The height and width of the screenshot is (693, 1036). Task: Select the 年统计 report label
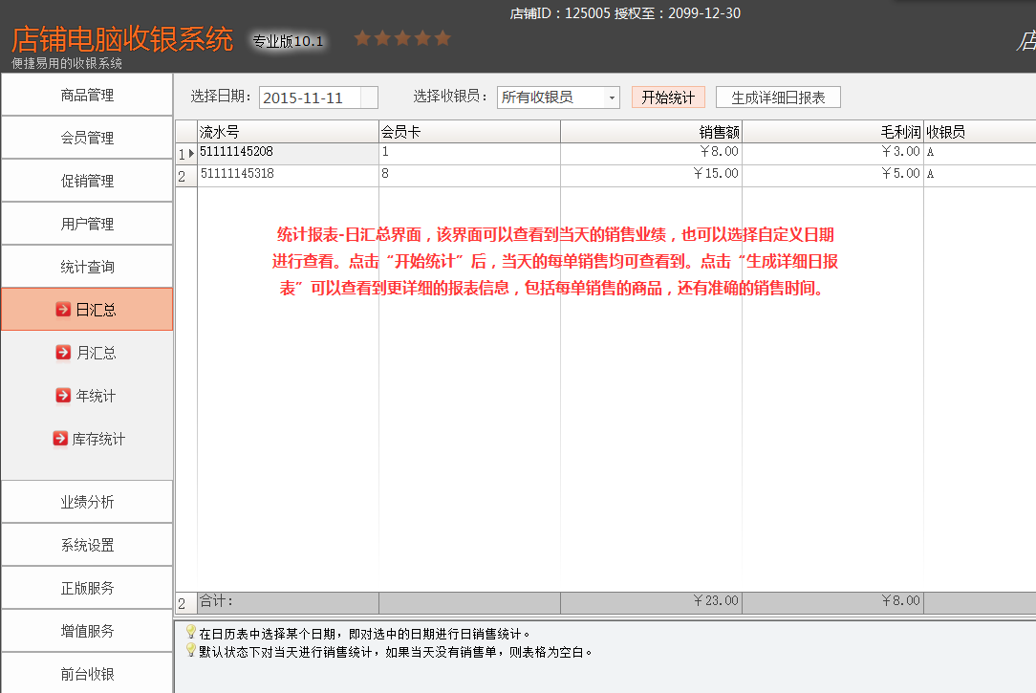pos(96,396)
